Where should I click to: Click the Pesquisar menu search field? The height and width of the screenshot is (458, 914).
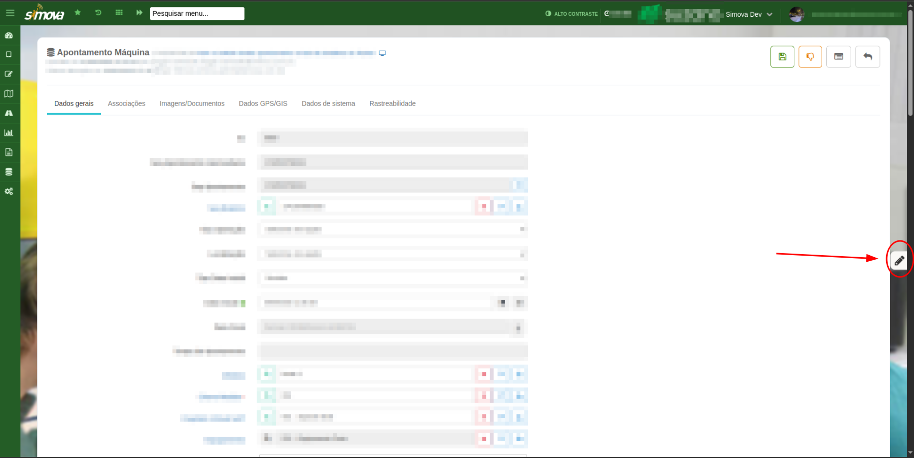[x=197, y=14]
